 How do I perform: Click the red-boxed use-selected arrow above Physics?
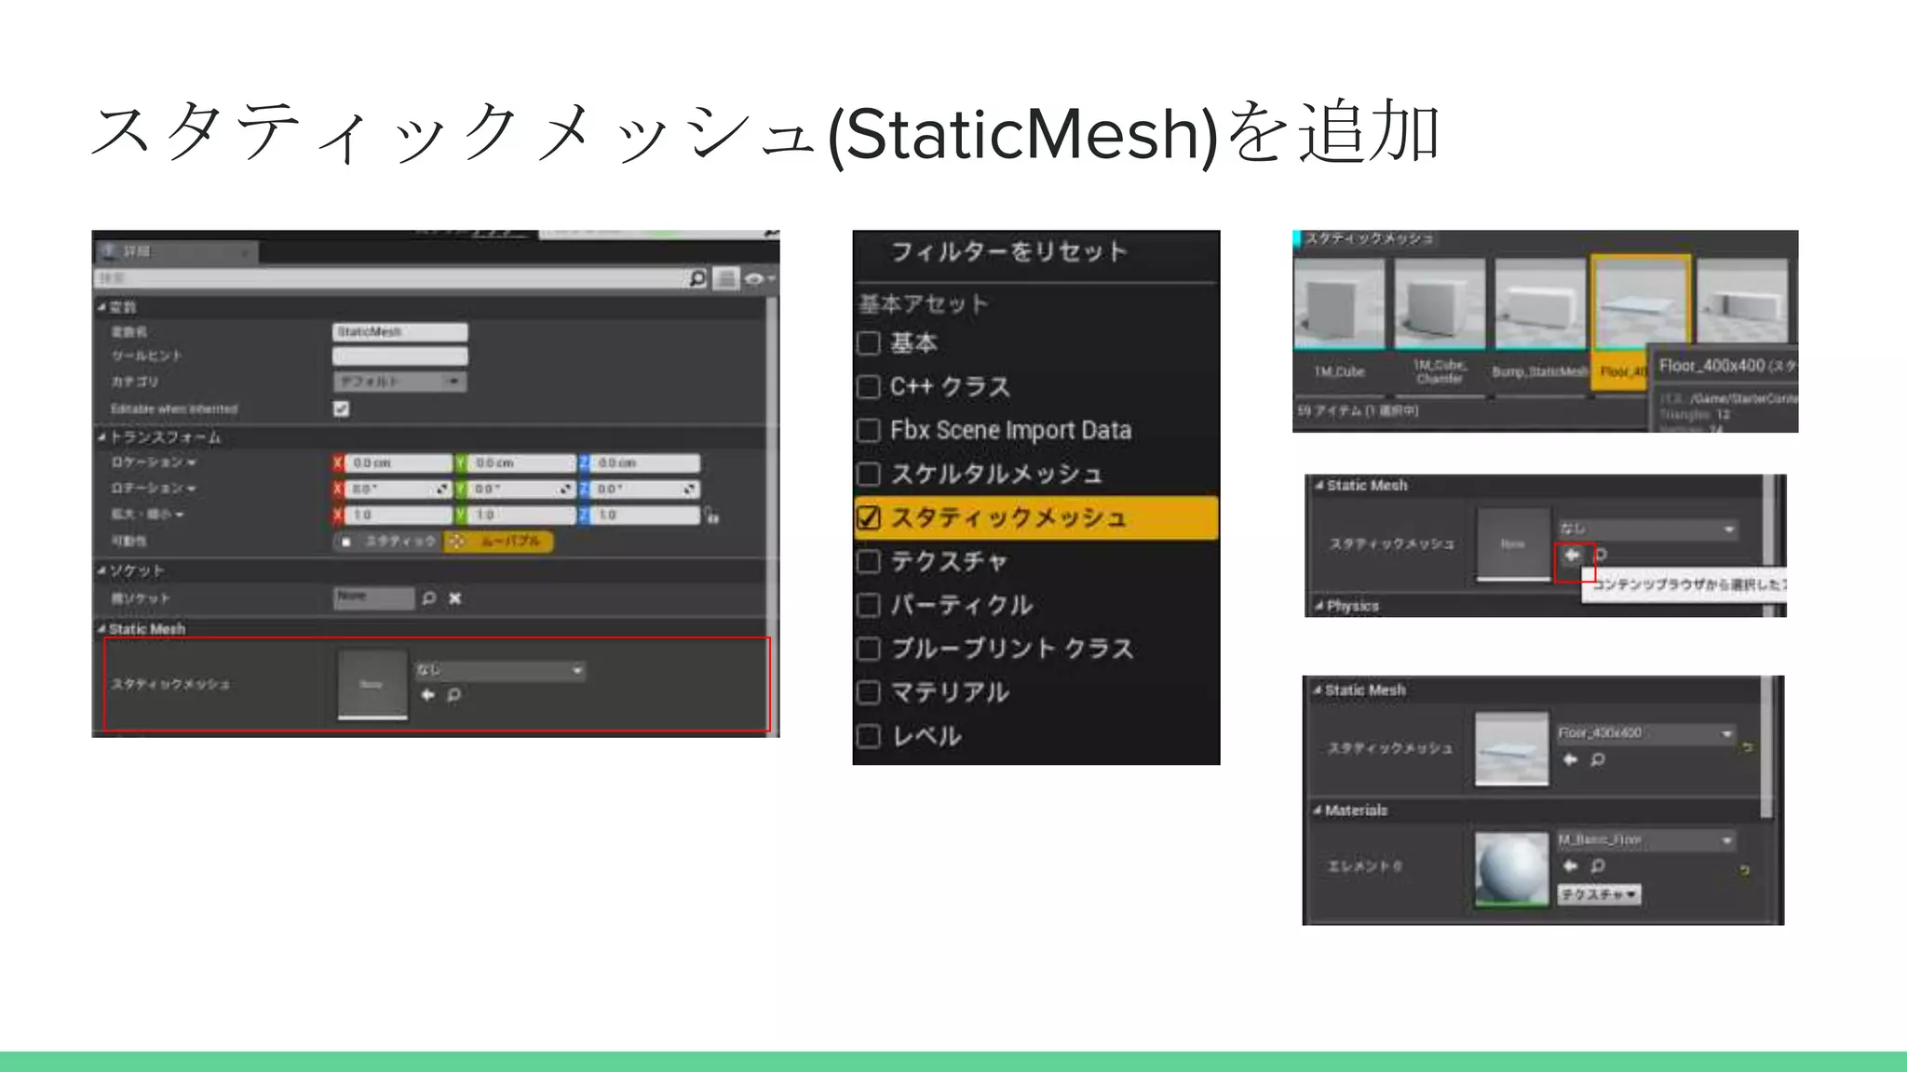pos(1572,556)
